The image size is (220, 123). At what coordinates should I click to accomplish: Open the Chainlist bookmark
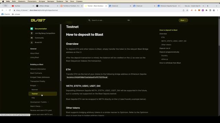click(x=6, y=14)
